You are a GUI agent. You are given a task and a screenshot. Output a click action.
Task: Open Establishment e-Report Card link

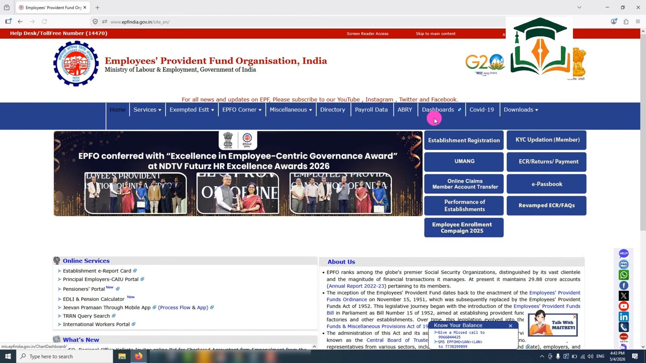(x=97, y=271)
